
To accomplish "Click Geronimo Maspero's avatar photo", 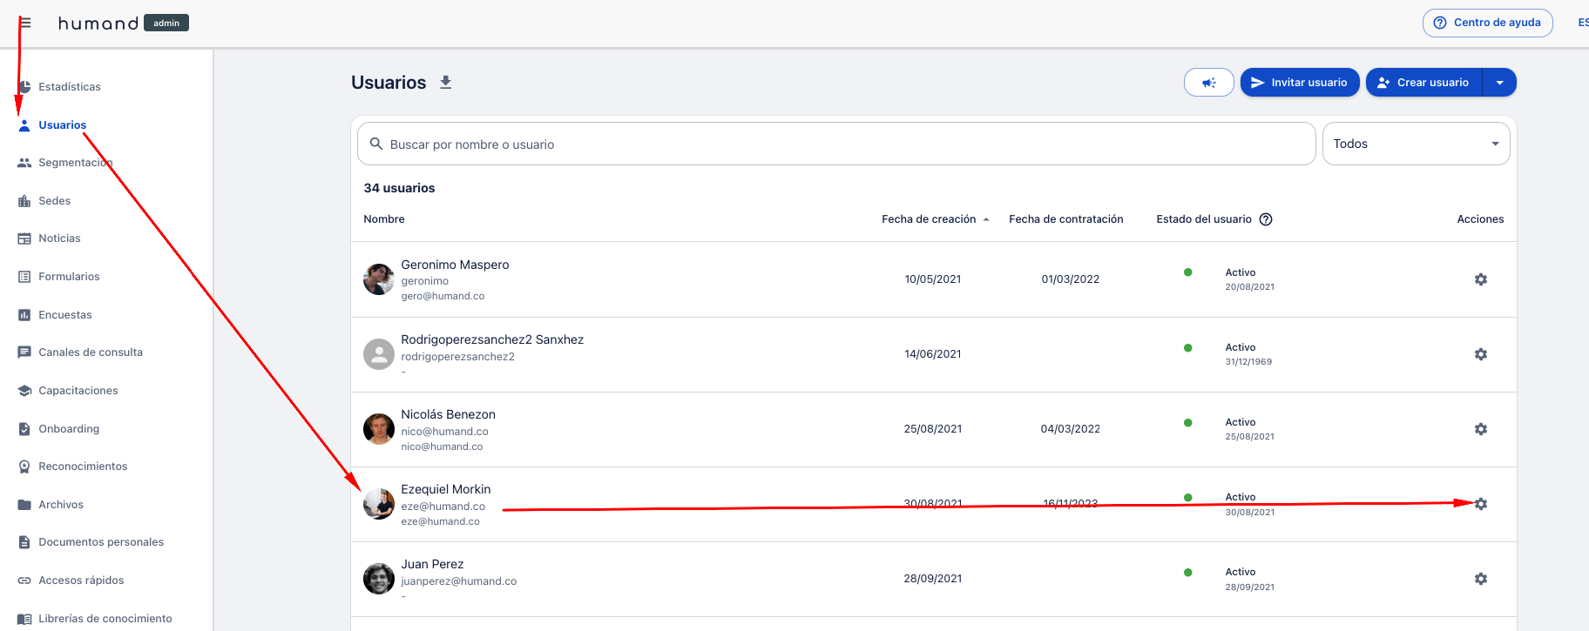I will tap(379, 279).
